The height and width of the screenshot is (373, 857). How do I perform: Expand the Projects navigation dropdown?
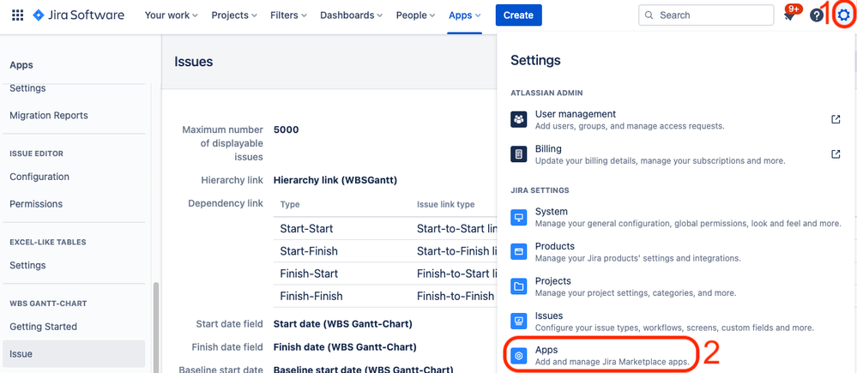click(235, 15)
